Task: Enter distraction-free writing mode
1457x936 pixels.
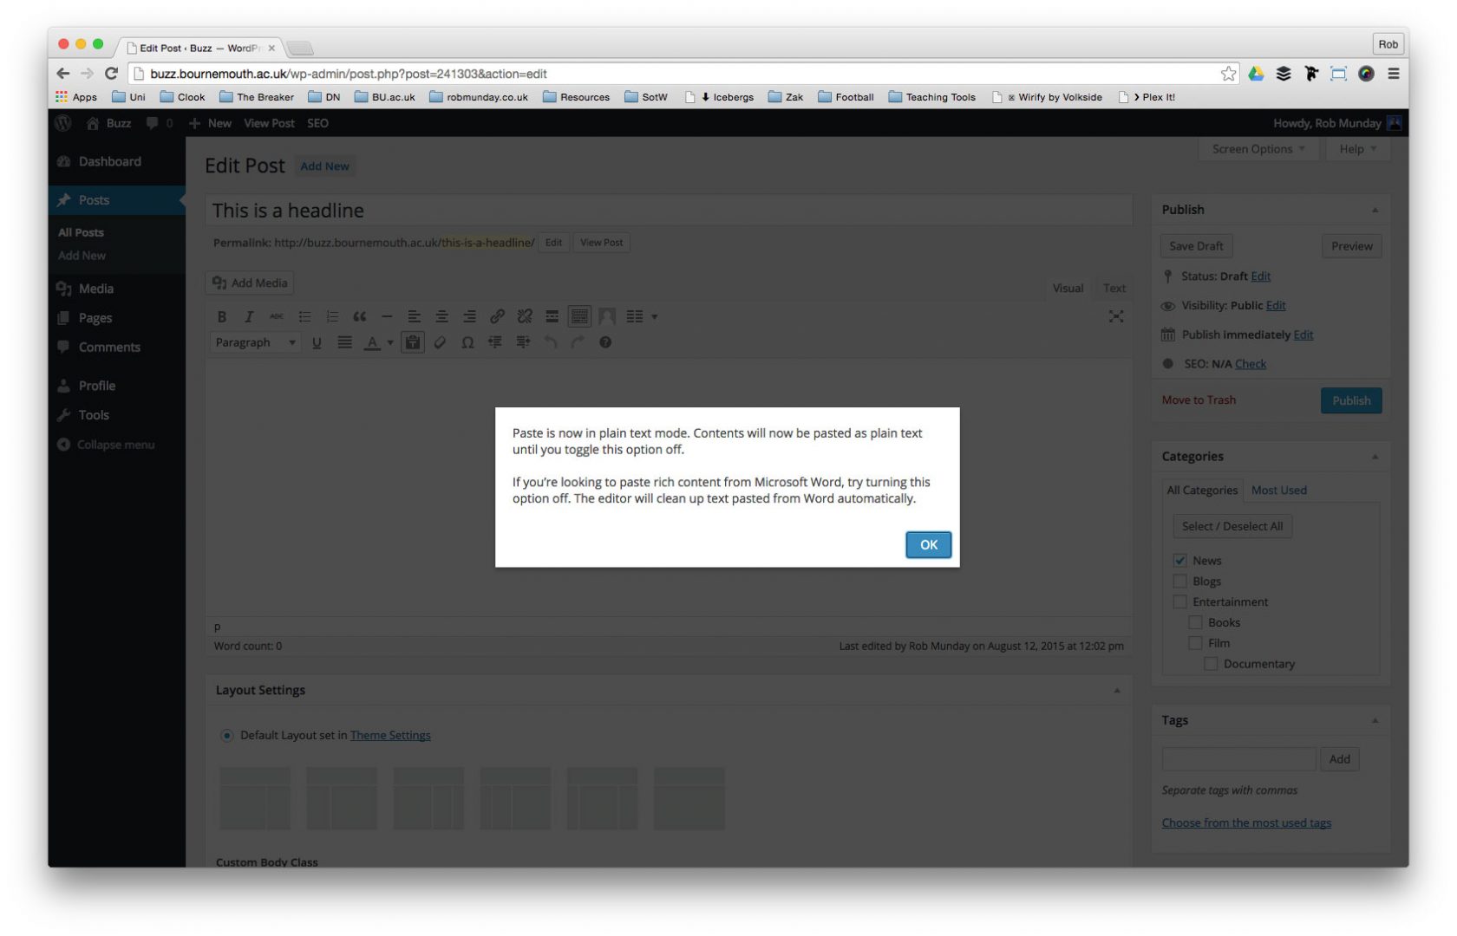Action: (x=1116, y=316)
